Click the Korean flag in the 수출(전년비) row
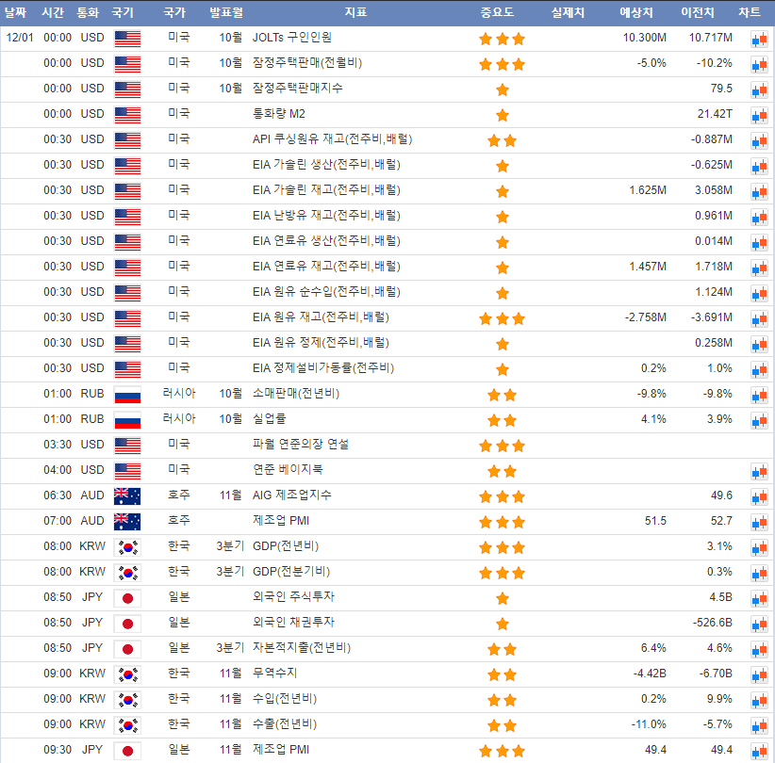 click(126, 724)
